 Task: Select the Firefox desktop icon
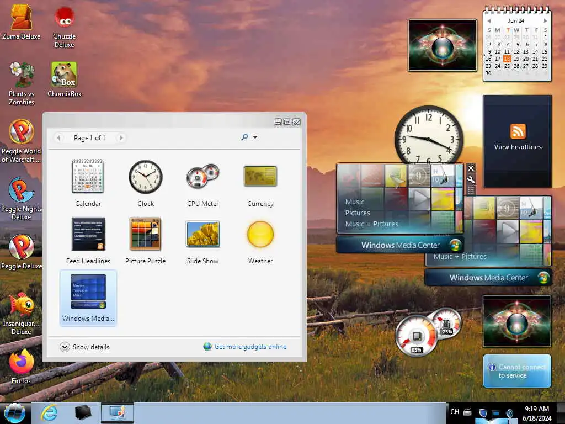point(22,367)
